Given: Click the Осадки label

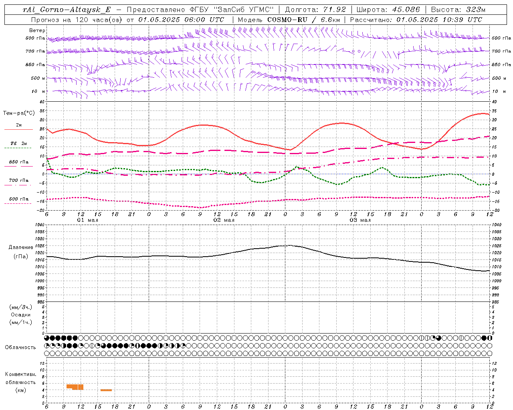Looking at the screenshot, I should (x=21, y=315).
